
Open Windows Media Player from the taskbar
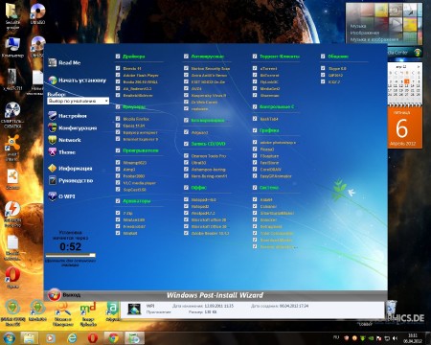click(50, 338)
